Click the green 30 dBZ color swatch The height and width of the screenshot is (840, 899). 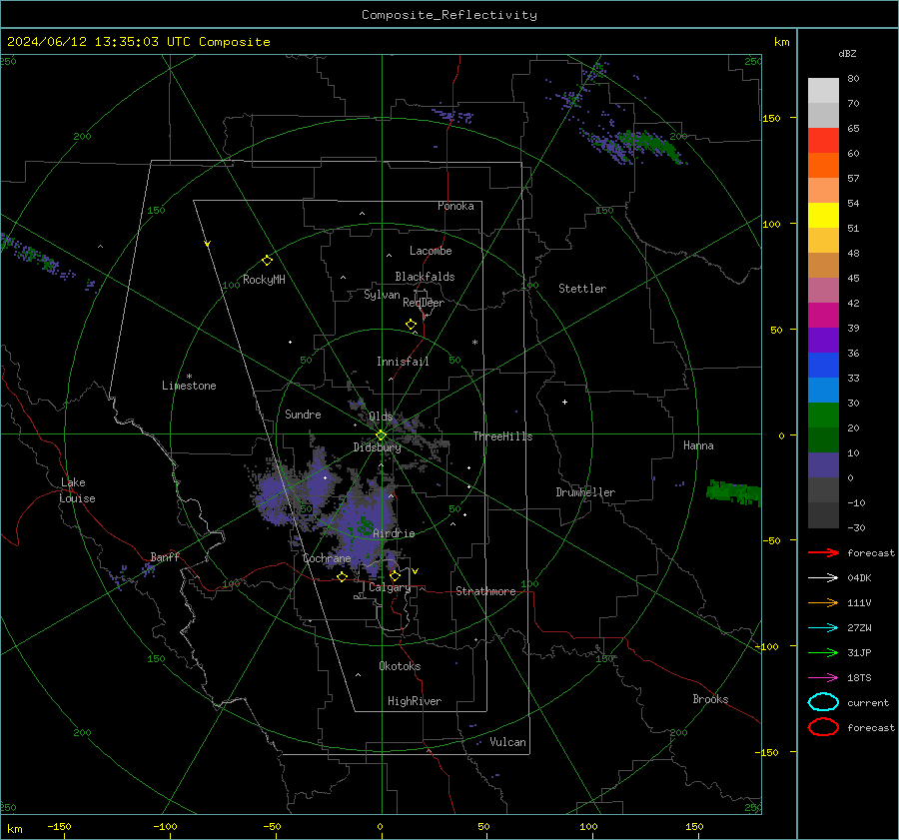[823, 415]
